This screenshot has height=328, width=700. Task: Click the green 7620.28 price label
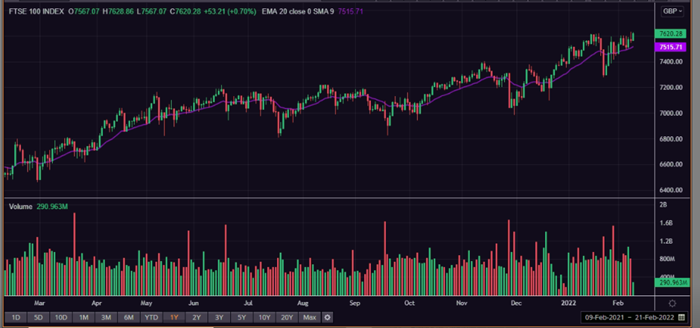tap(669, 33)
